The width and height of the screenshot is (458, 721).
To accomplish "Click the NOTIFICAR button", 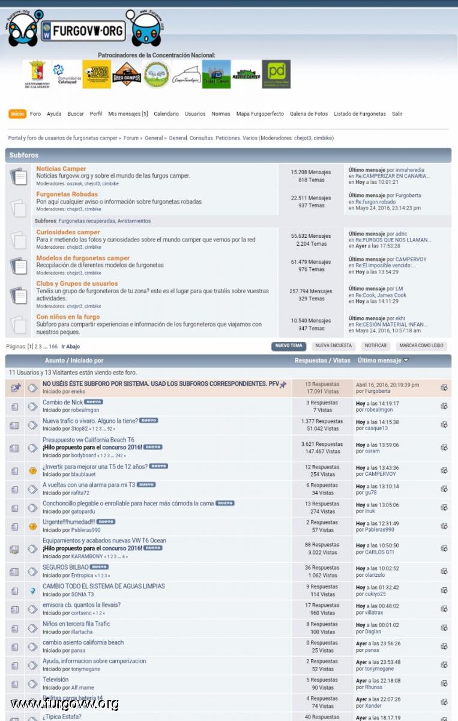I will (376, 346).
